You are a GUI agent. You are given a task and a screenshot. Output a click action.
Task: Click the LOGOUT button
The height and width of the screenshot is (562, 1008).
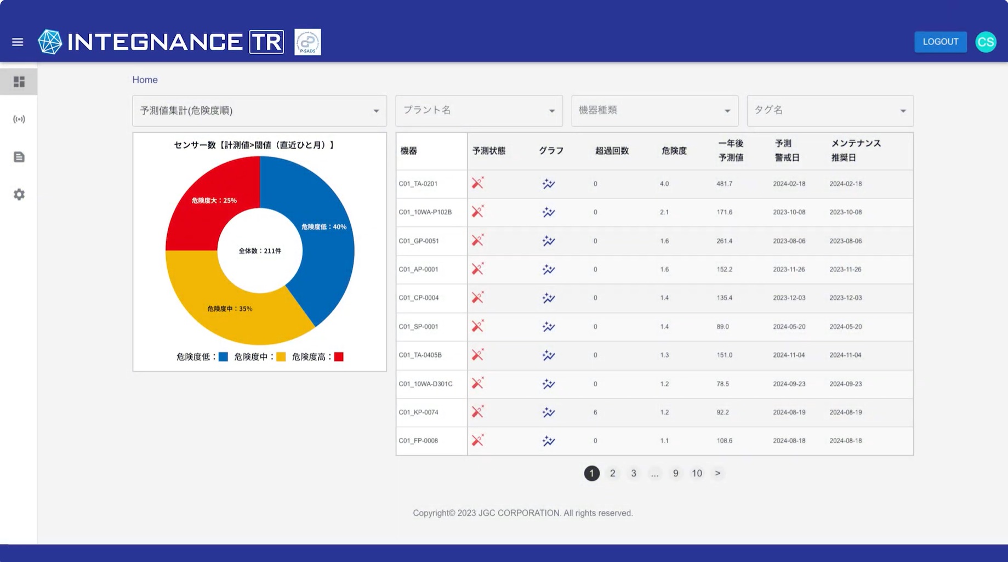(940, 42)
